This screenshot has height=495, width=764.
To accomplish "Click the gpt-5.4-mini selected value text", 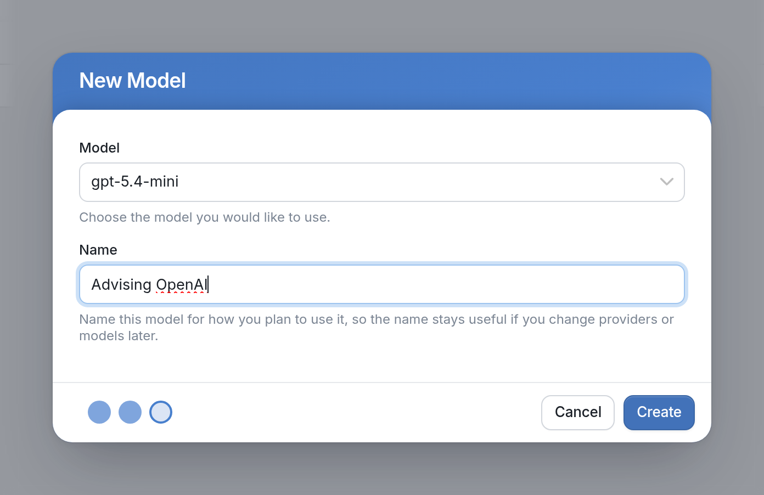I will coord(135,182).
